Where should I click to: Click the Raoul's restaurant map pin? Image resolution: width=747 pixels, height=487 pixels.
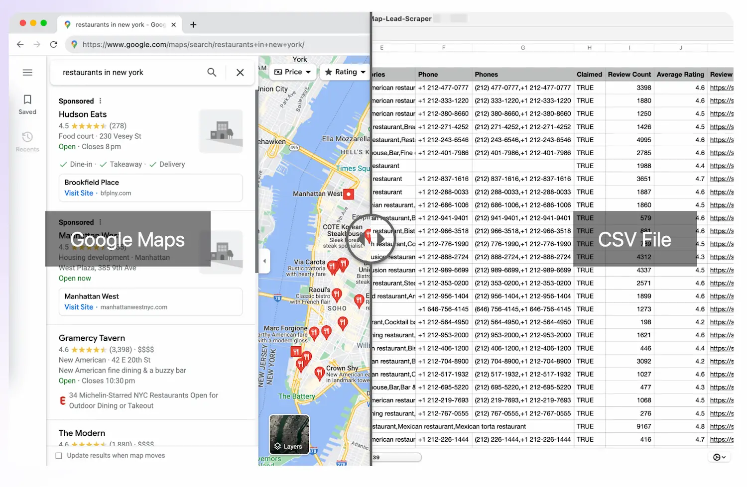[337, 294]
